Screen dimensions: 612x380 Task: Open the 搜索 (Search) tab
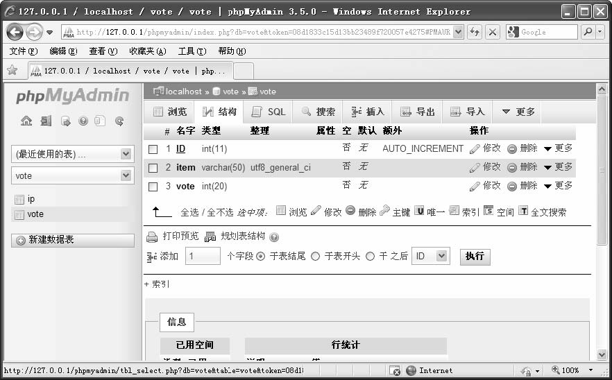point(318,112)
